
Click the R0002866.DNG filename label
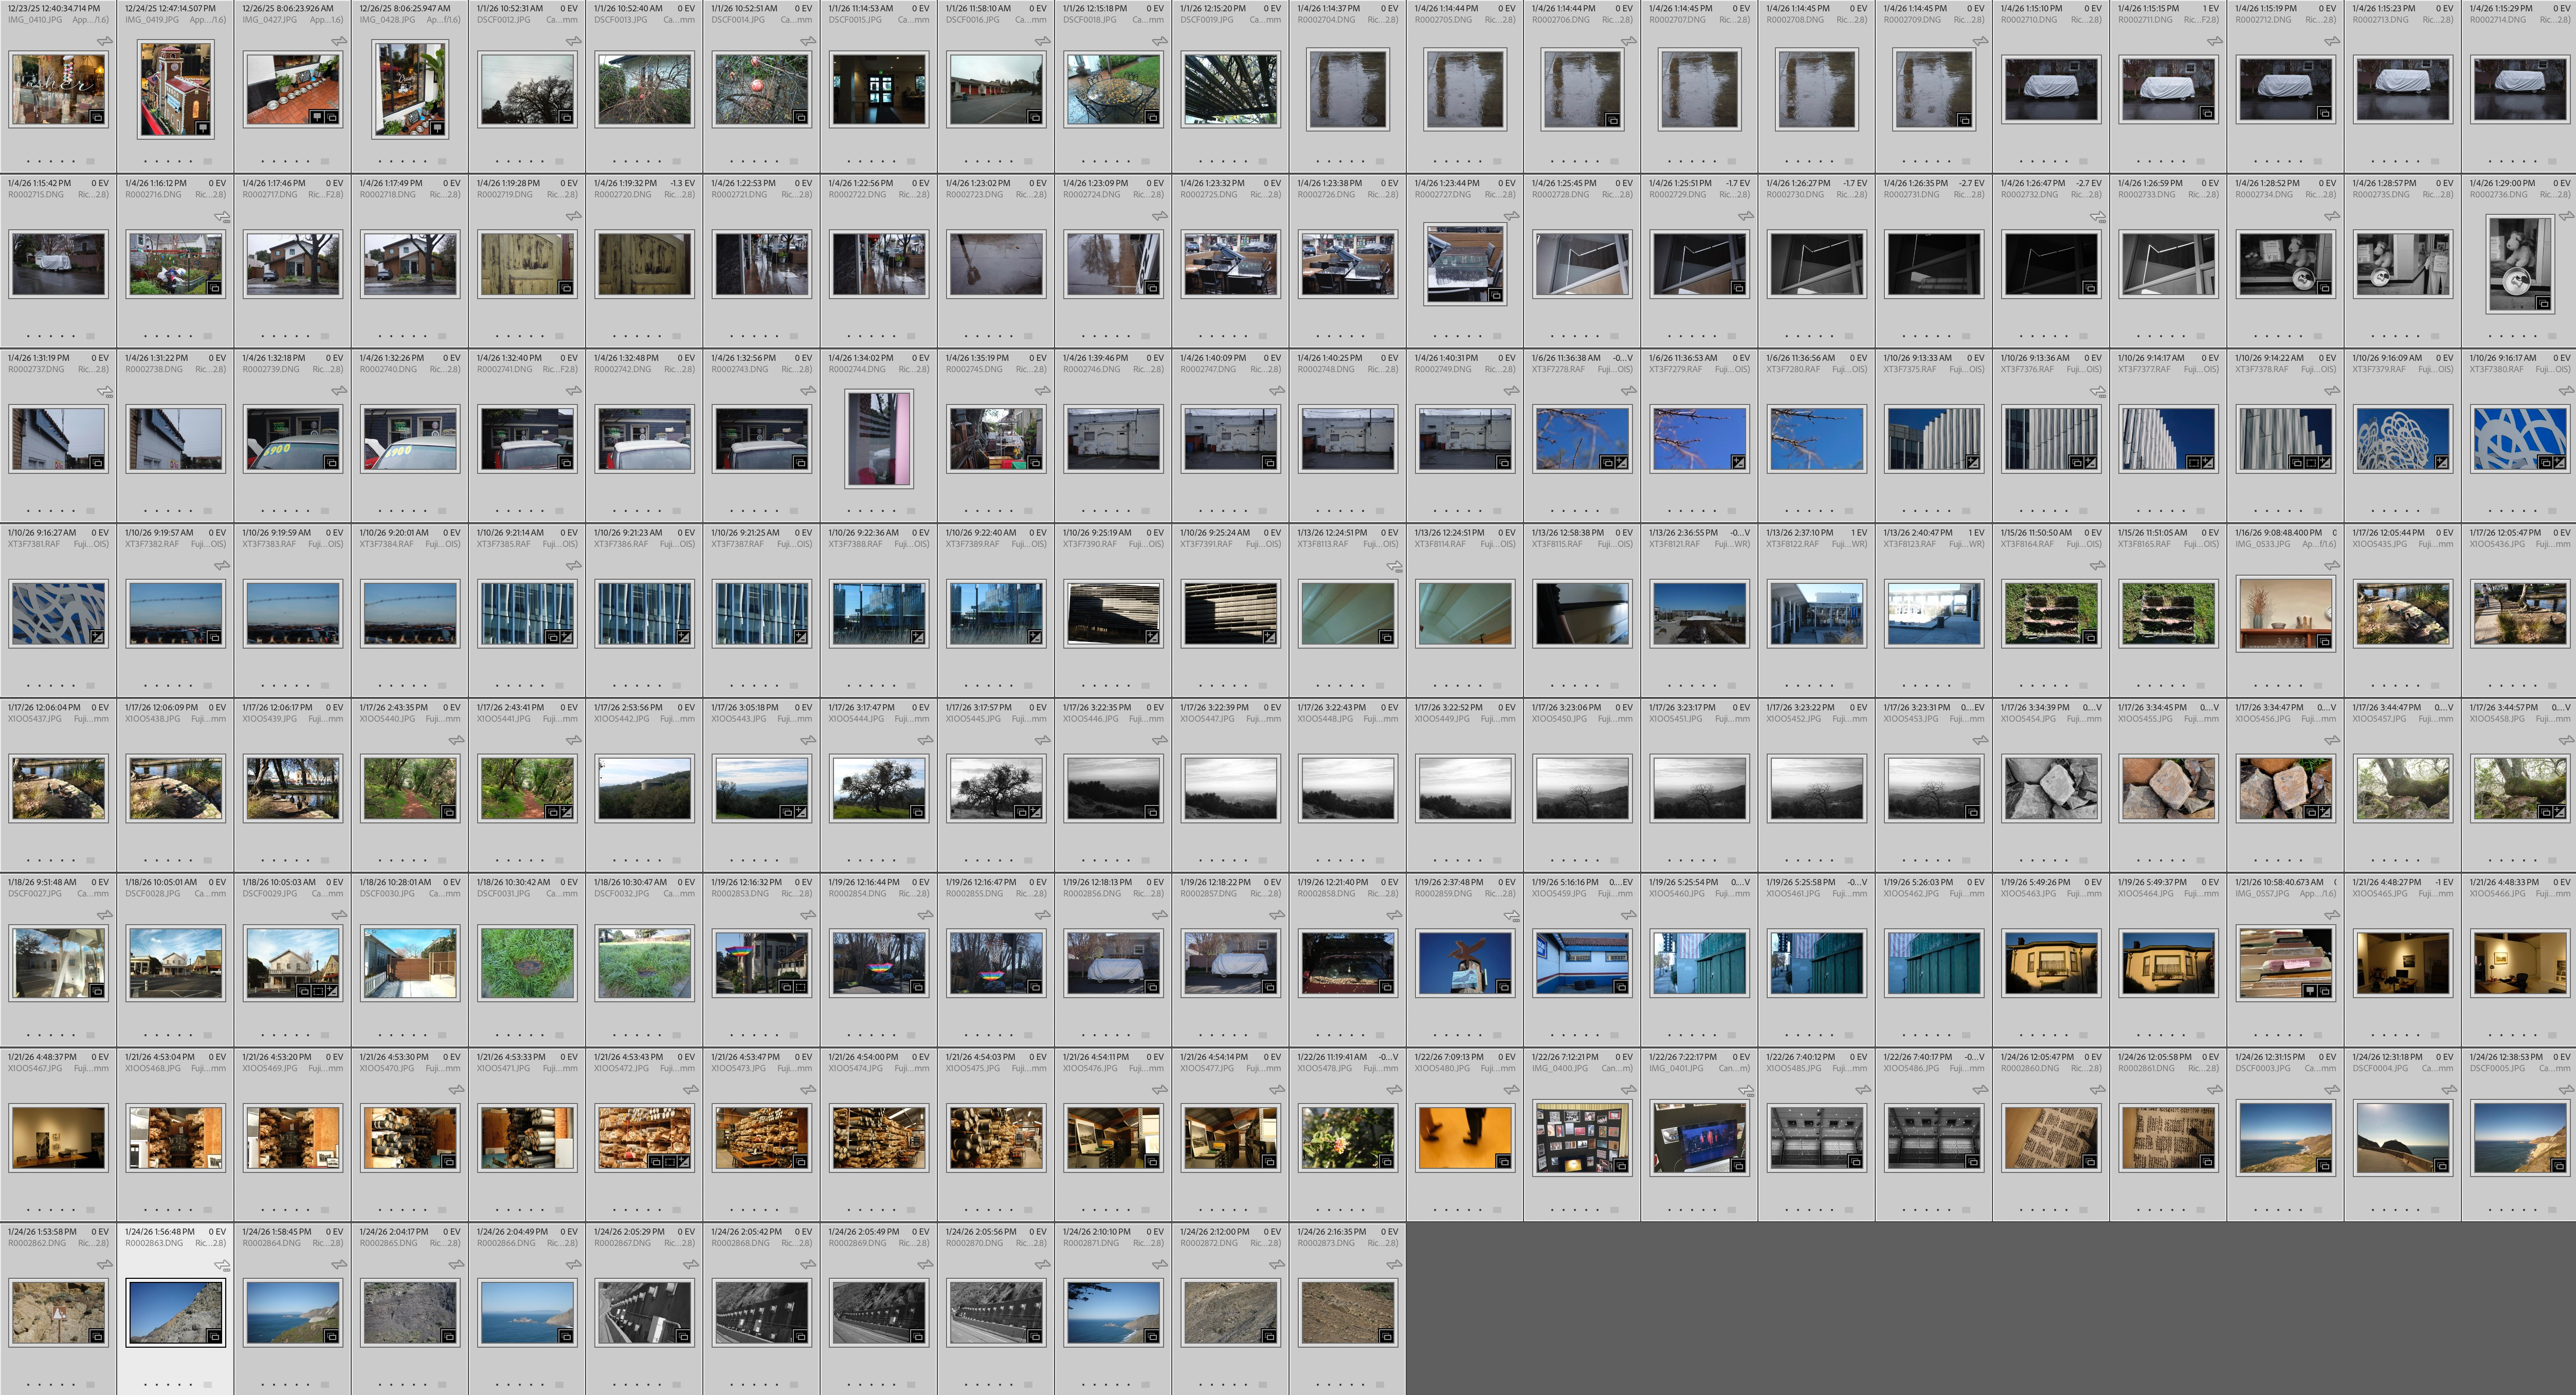505,1243
